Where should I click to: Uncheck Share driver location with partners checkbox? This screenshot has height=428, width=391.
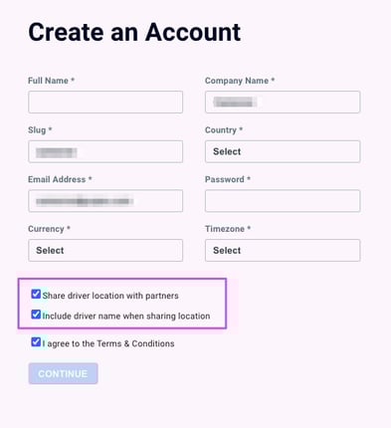tap(36, 294)
